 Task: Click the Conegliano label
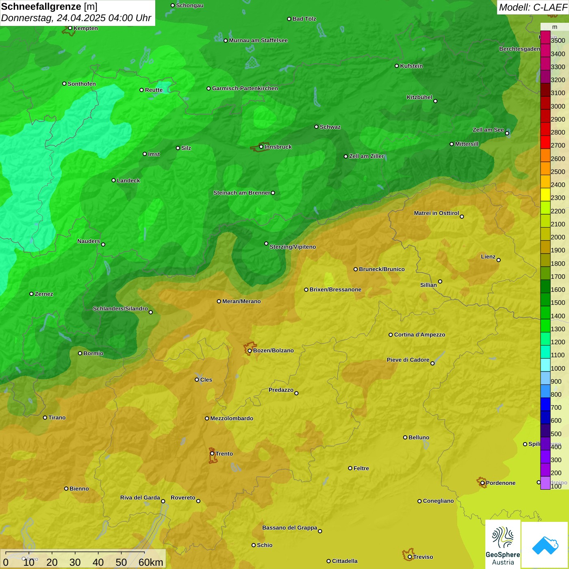[438, 501]
